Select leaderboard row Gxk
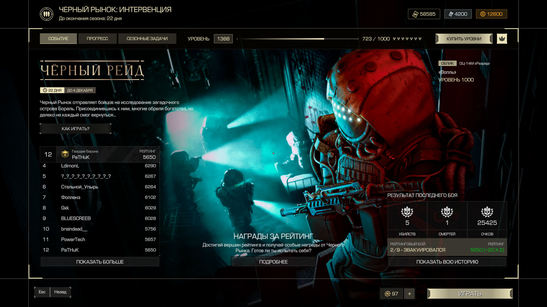547x307 pixels. [99, 208]
